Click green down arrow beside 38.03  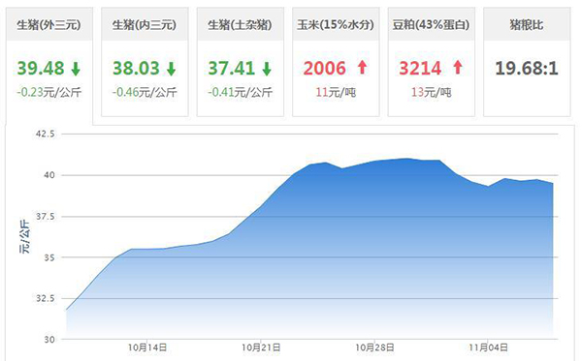tap(171, 69)
